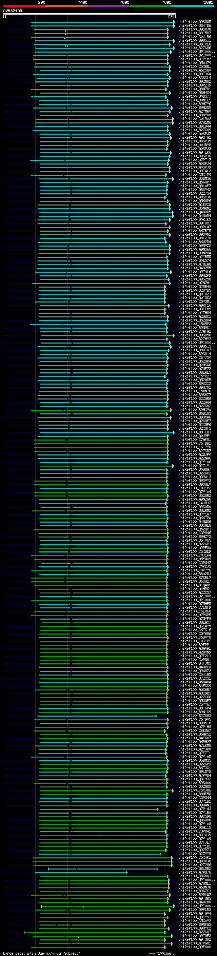
Task: Click the cyan ~100% identity legend segment
Action: [x=193, y=6]
